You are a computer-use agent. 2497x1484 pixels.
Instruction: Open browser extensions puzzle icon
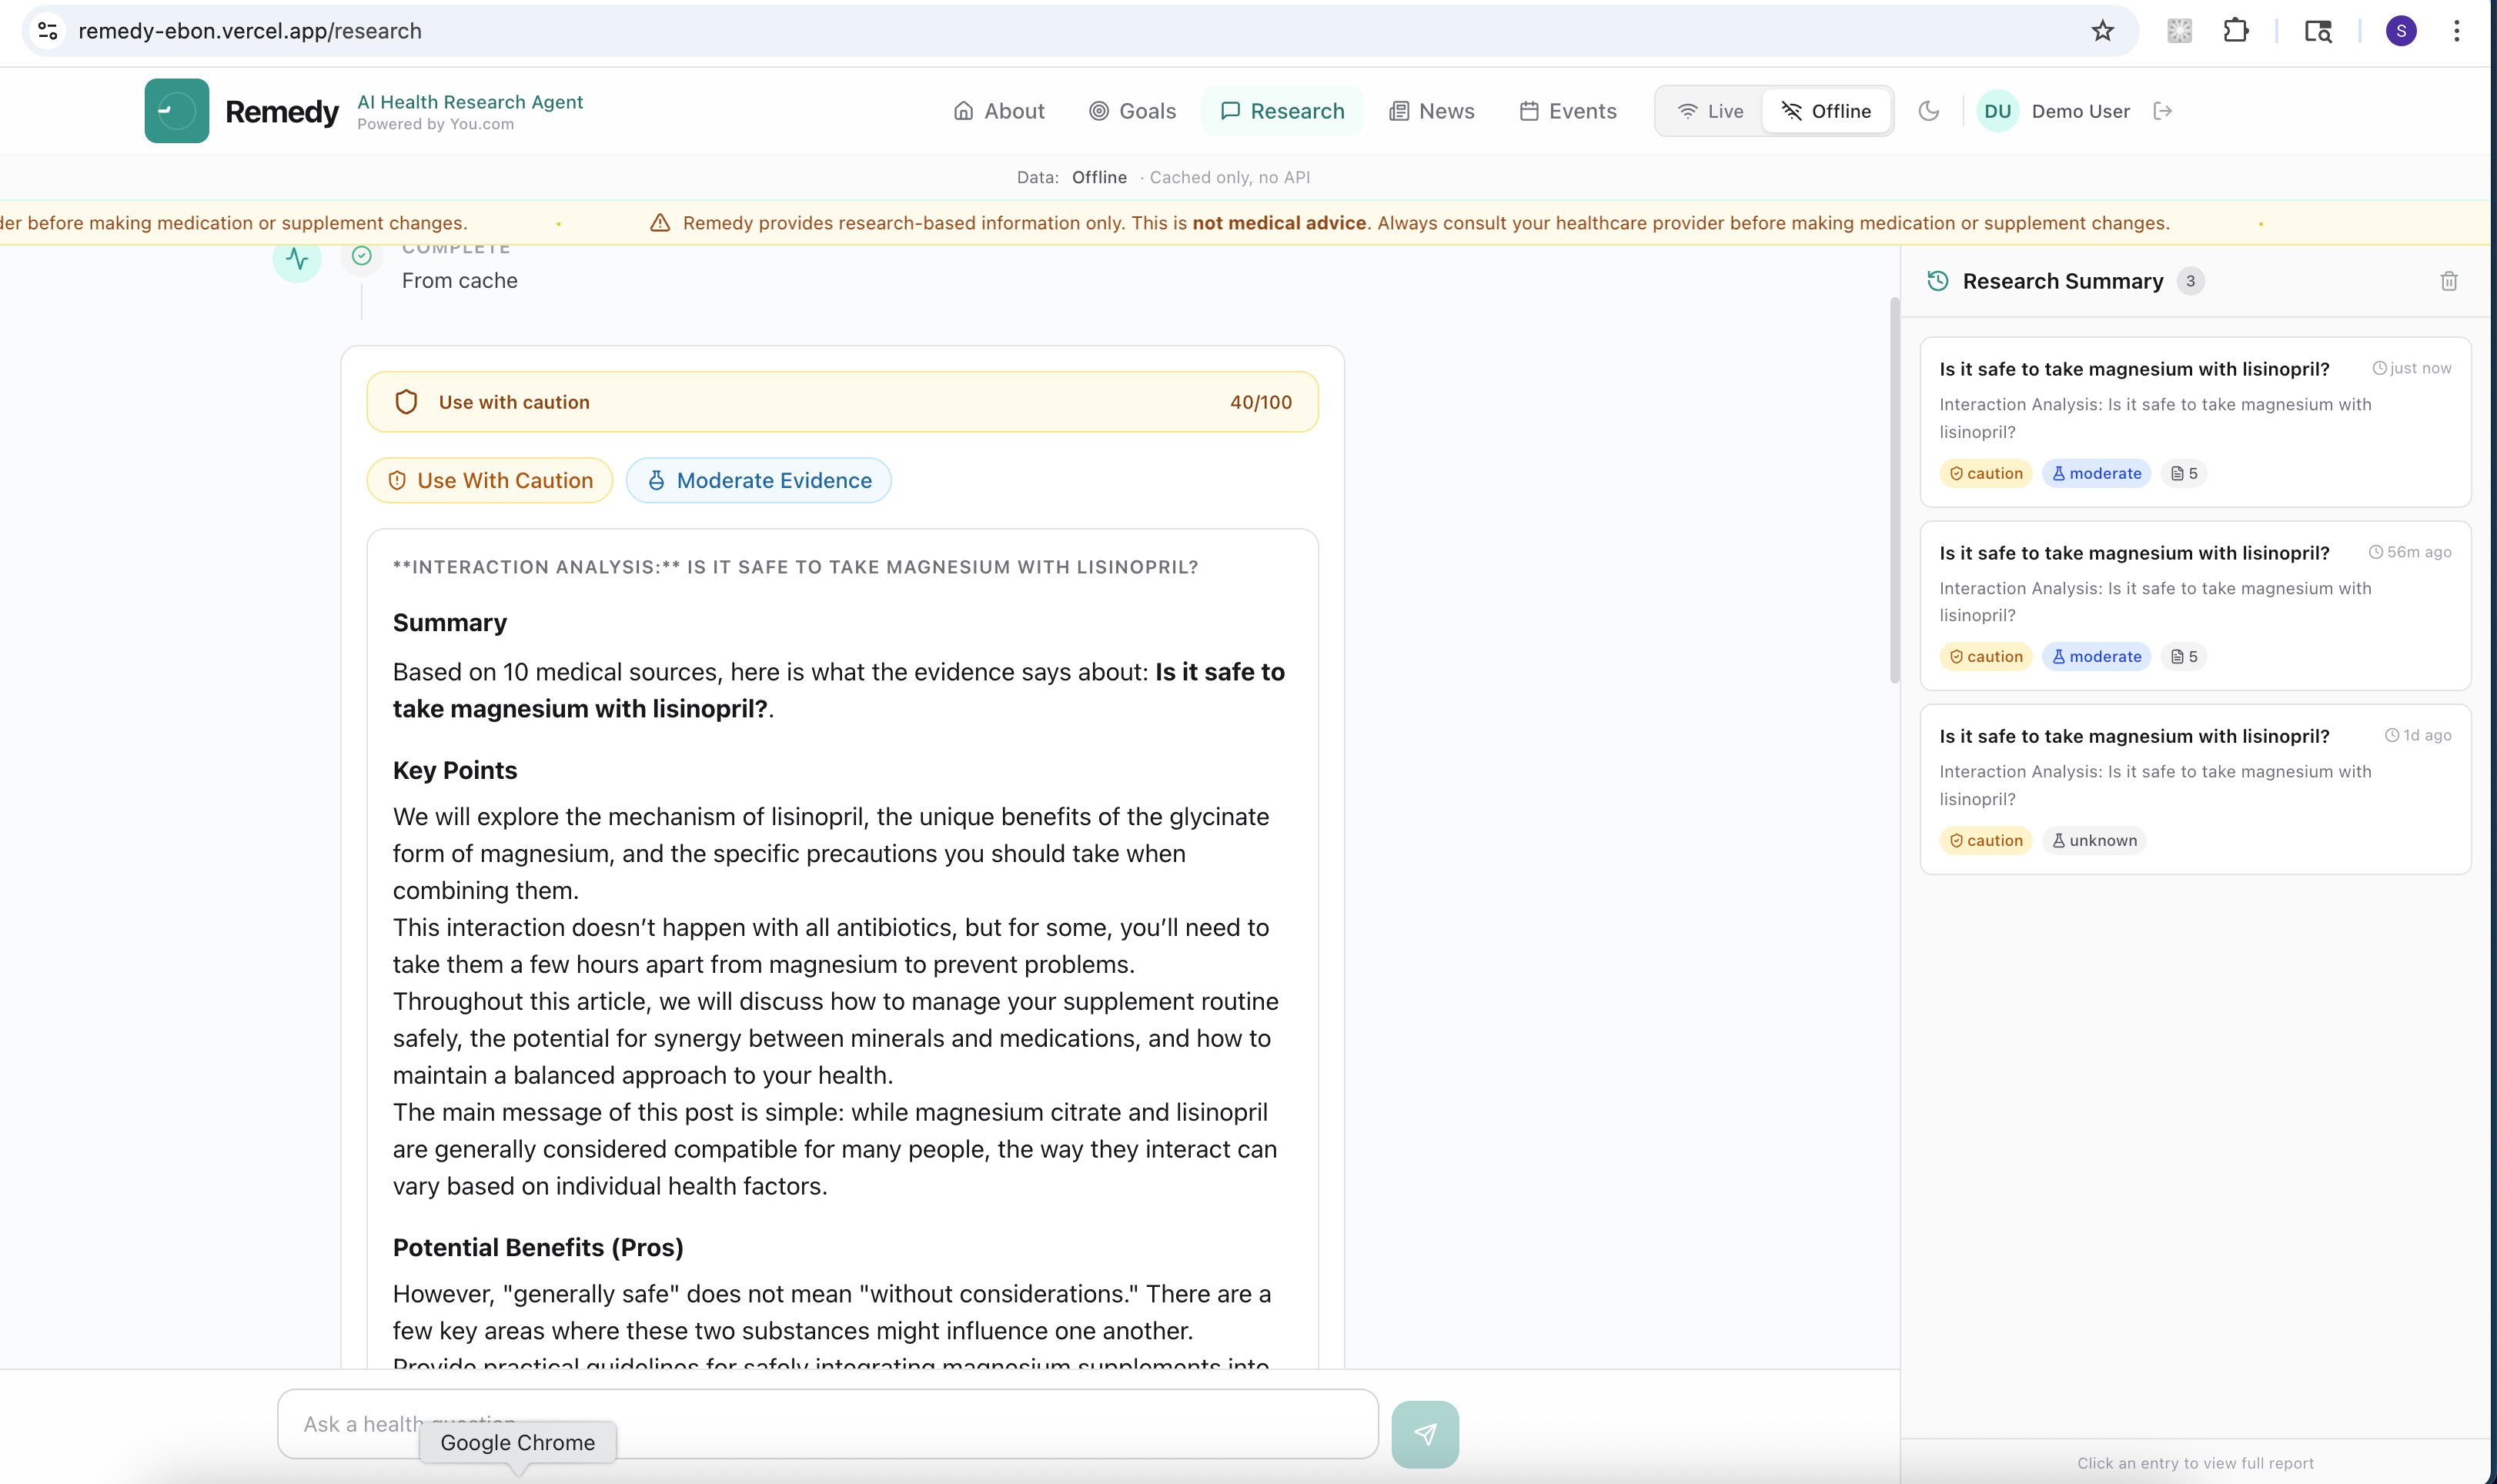click(x=2236, y=31)
